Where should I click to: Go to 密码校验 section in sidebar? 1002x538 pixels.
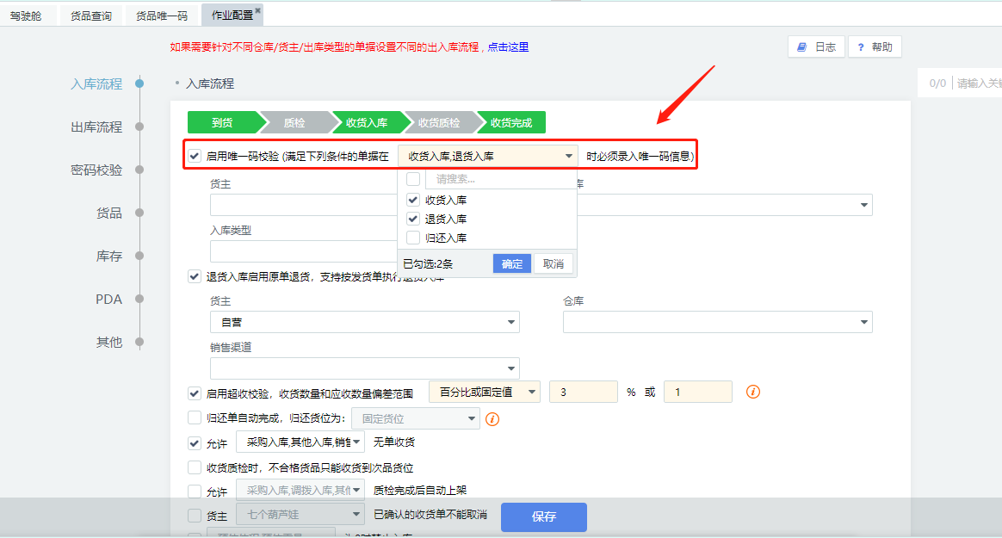pos(96,170)
